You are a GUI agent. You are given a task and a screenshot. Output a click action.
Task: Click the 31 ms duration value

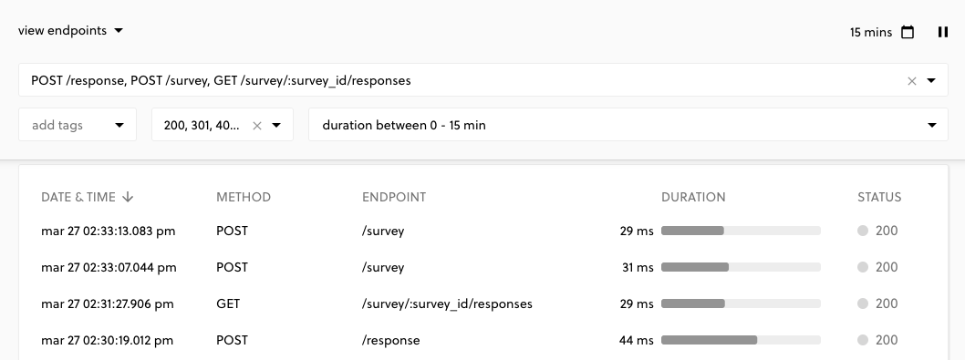click(x=638, y=267)
